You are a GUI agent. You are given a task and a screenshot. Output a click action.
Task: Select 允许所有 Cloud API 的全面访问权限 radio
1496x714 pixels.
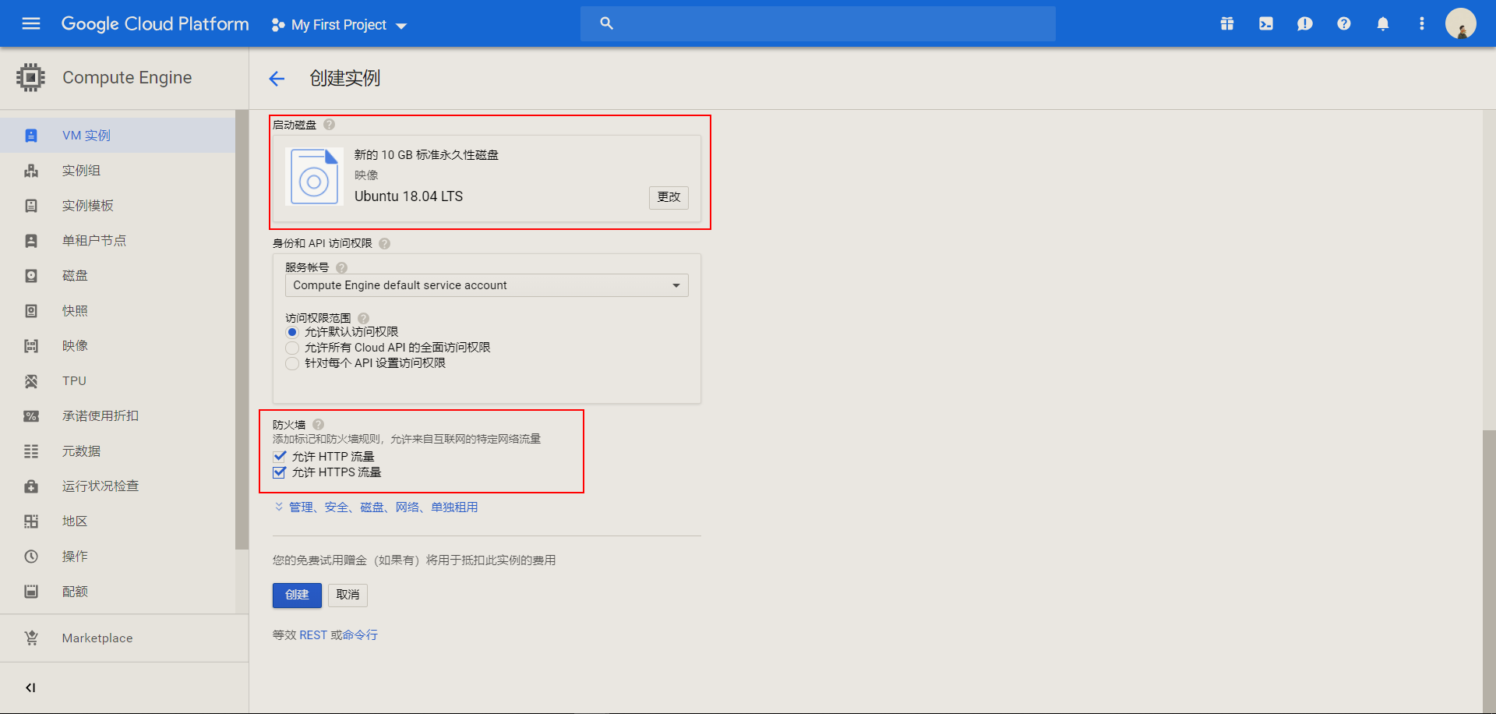tap(292, 348)
